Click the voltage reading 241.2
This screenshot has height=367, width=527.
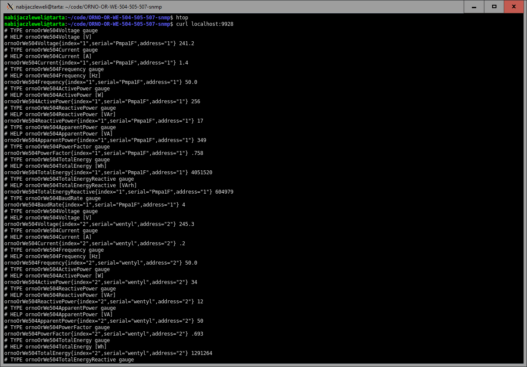(186, 43)
